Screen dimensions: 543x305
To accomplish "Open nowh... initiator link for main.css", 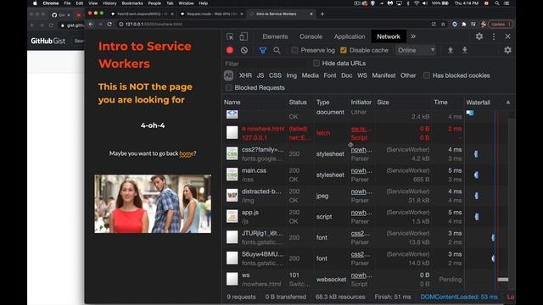I will pyautogui.click(x=361, y=171).
